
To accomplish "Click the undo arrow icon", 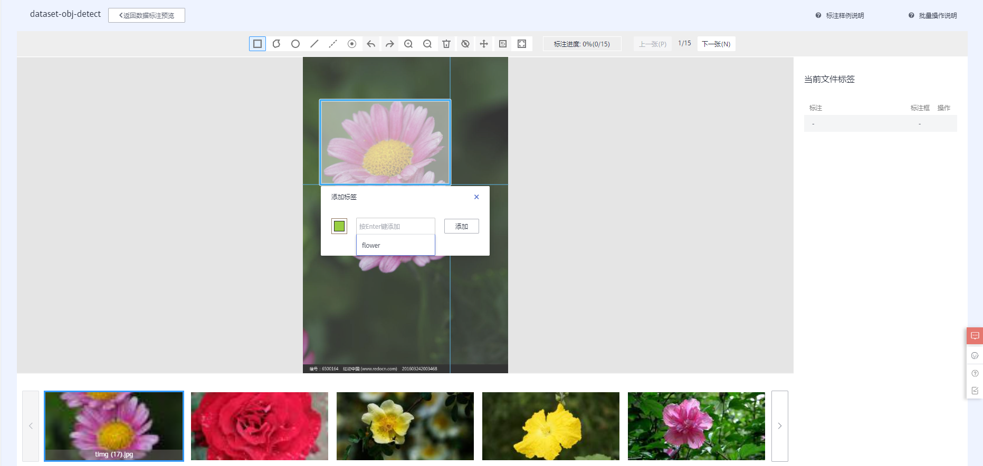I will point(371,44).
